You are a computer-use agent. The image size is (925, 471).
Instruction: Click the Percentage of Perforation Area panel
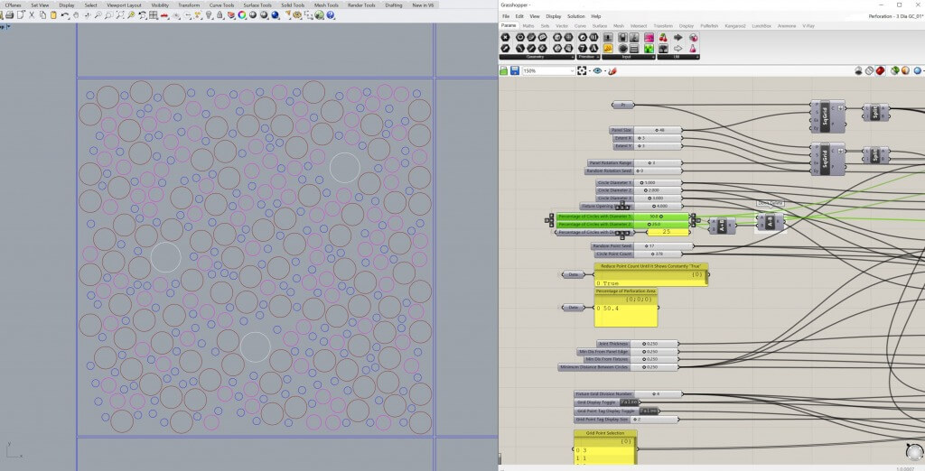[626, 309]
